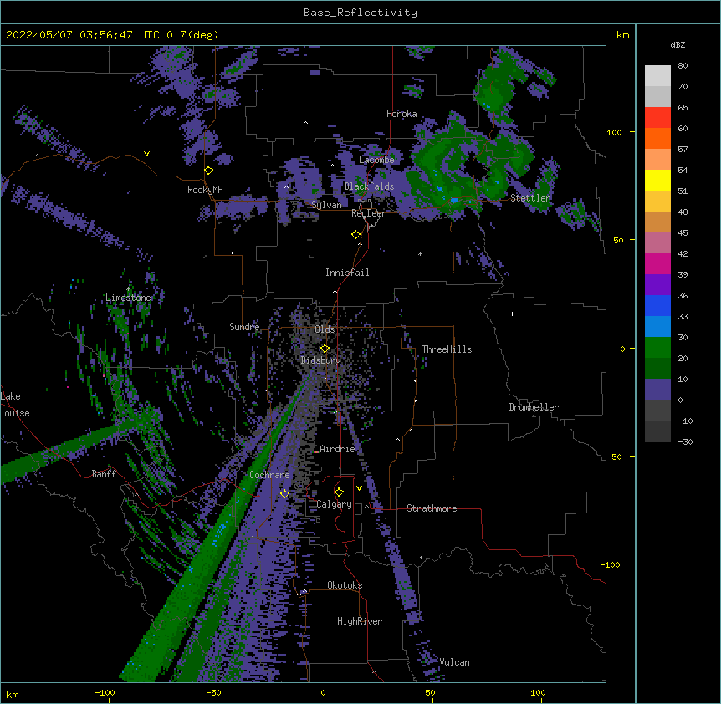The height and width of the screenshot is (704, 721).
Task: Click the Sylvan label
Action: click(x=326, y=205)
